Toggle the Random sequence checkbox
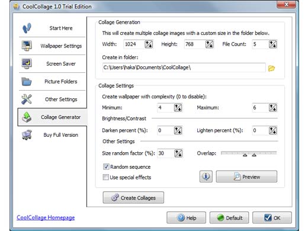 tap(106, 166)
